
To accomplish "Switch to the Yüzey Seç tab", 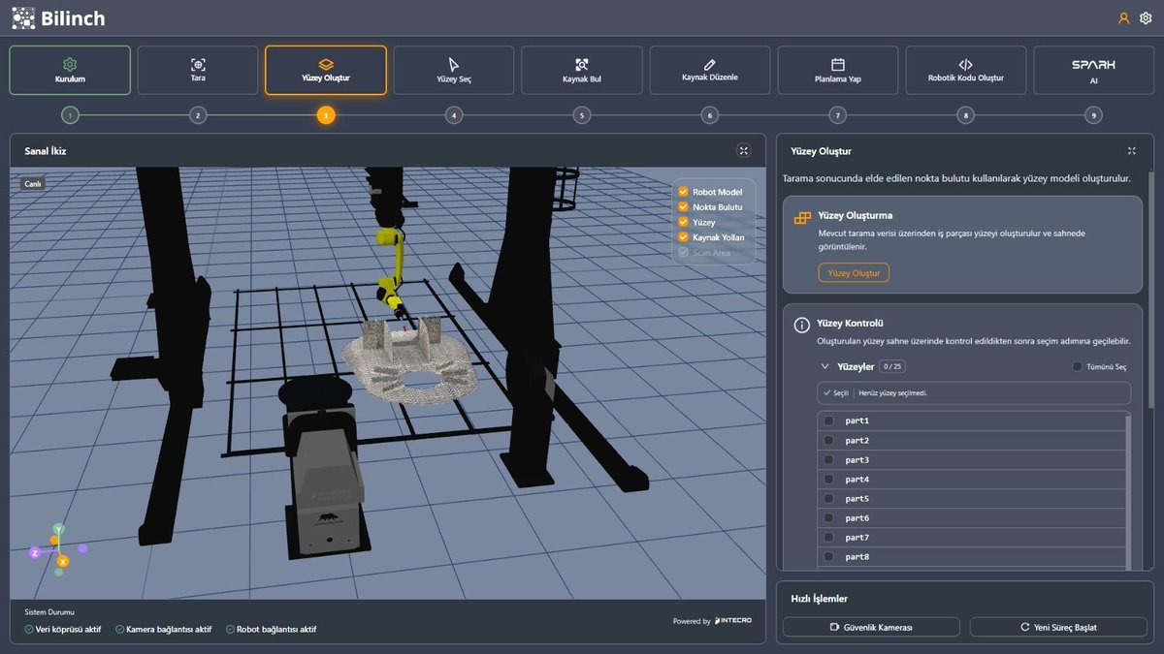I will [x=454, y=70].
